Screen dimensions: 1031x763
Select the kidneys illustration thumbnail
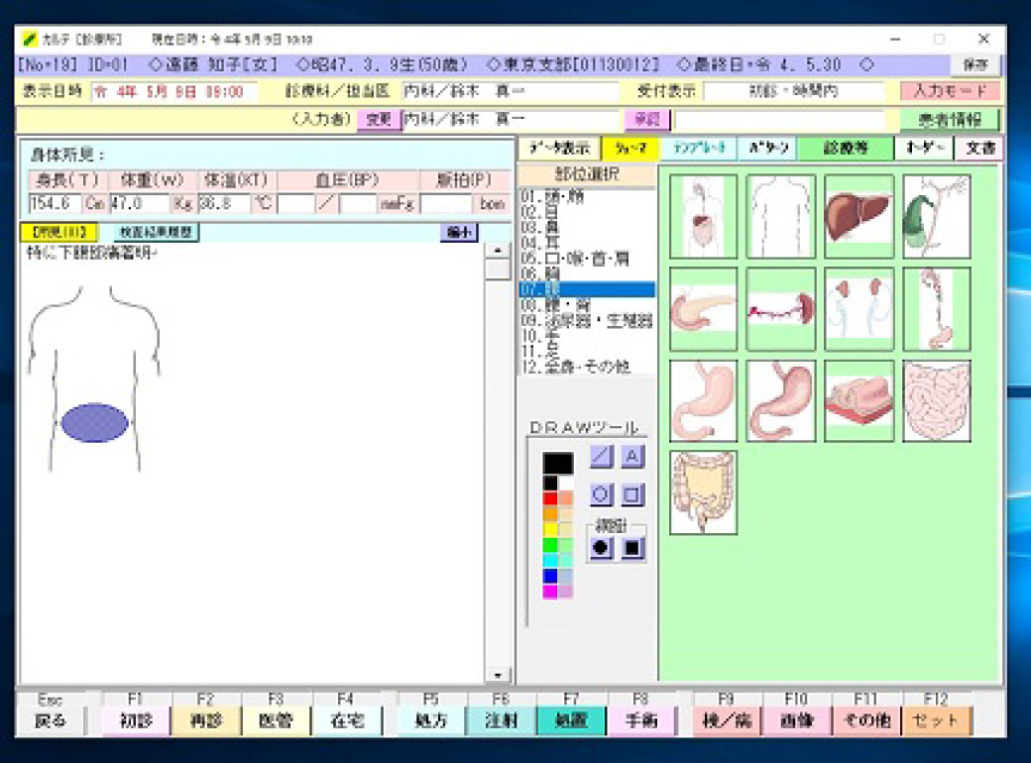click(859, 308)
